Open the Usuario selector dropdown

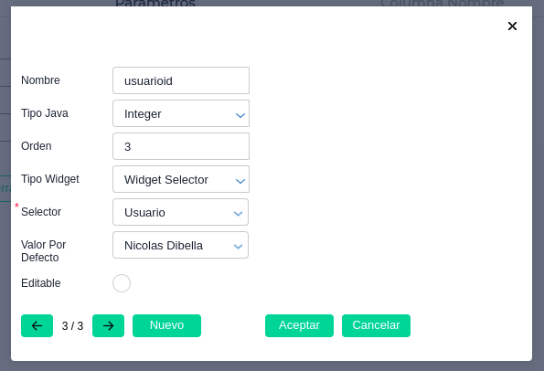[180, 212]
